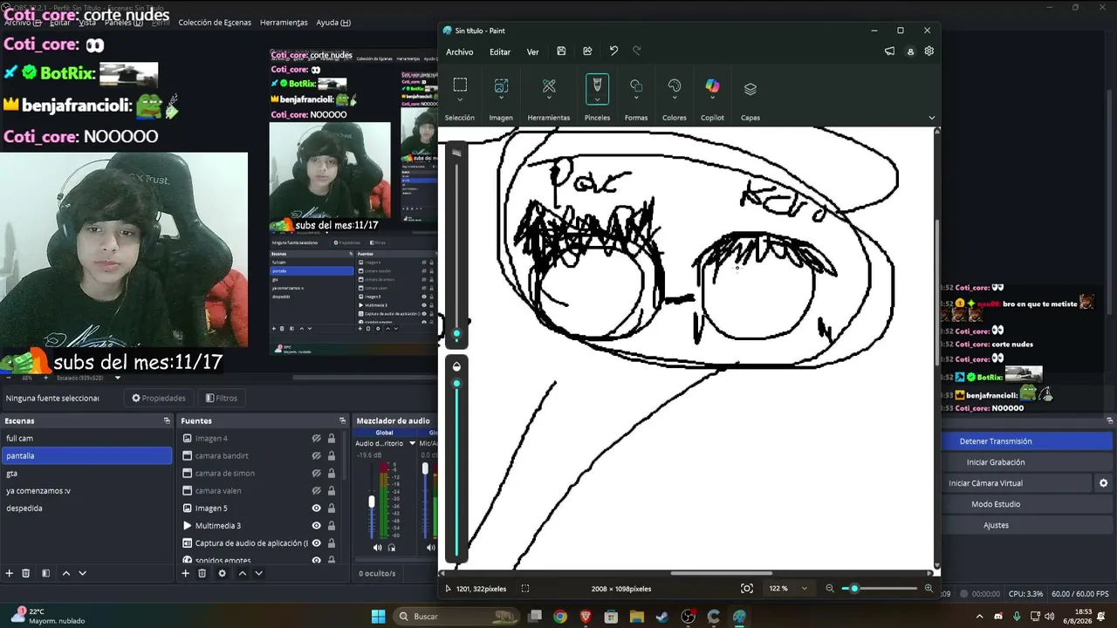This screenshot has height=628, width=1117.
Task: Click the Share icon in Paint
Action: tap(587, 51)
